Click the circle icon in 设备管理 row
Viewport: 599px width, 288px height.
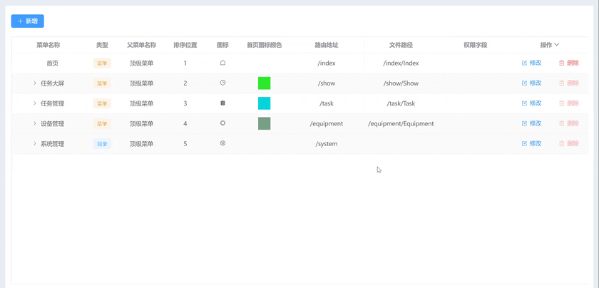point(222,123)
